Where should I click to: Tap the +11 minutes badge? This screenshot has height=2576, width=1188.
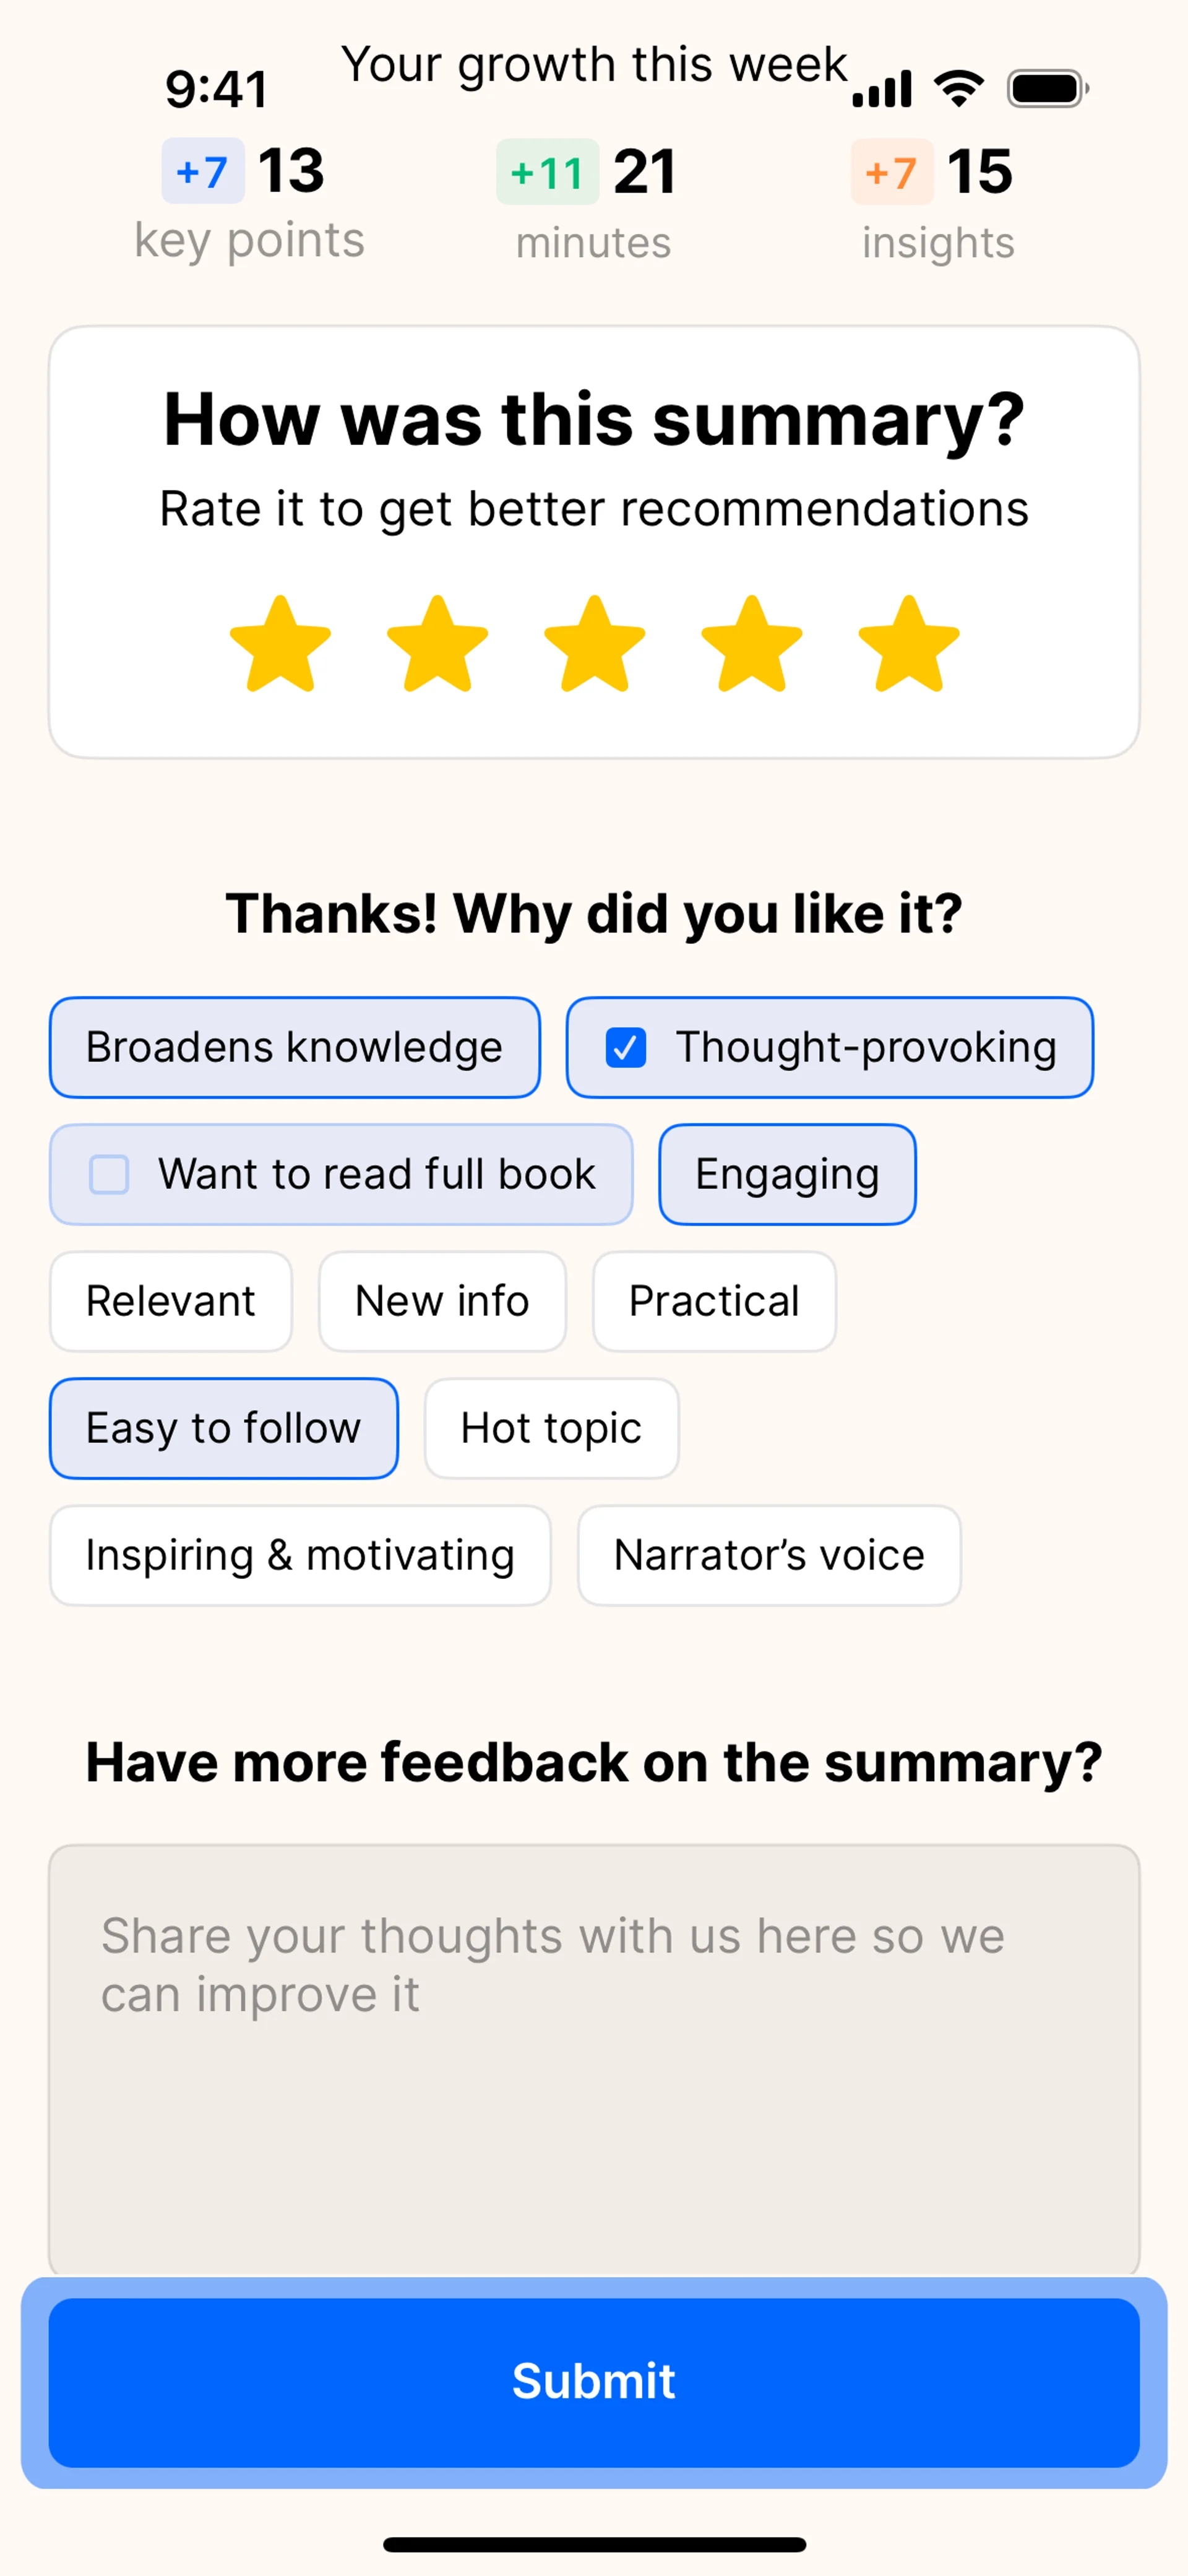tap(547, 173)
